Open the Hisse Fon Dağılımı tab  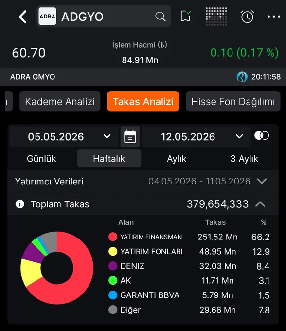233,101
